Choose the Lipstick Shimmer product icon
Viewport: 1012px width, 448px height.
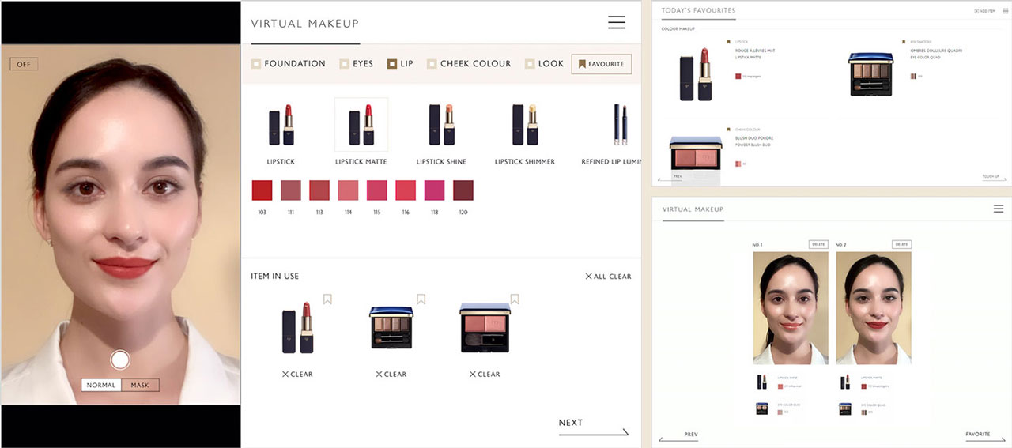click(524, 125)
